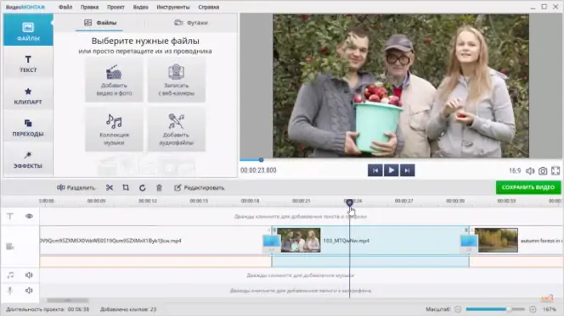
Task: Open the Текст sidebar section
Action: pyautogui.click(x=28, y=64)
